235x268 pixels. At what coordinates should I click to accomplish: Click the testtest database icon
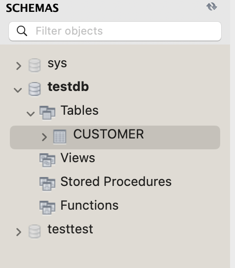tap(35, 231)
